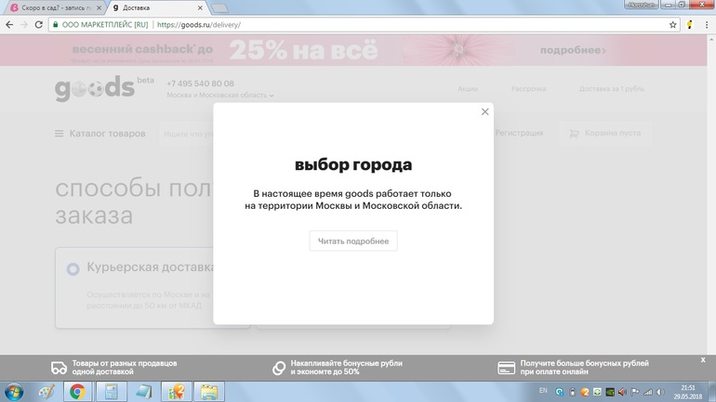Click the 'Доставка за 1 рубль' link

point(611,89)
